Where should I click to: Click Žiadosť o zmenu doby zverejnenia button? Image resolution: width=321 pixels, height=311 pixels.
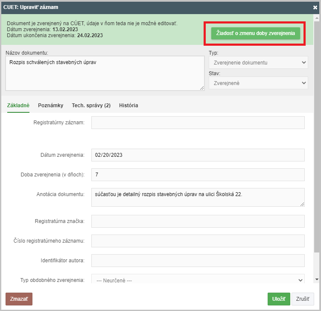coord(255,33)
